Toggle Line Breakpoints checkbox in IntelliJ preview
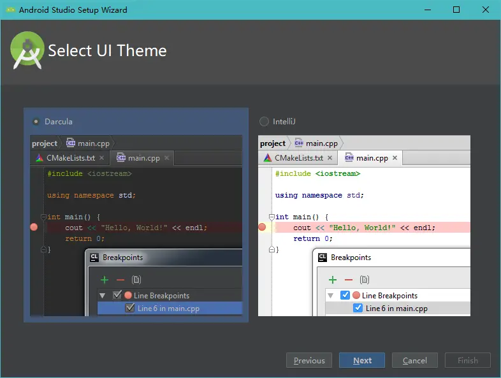Viewport: 501px width, 378px height. pos(345,295)
